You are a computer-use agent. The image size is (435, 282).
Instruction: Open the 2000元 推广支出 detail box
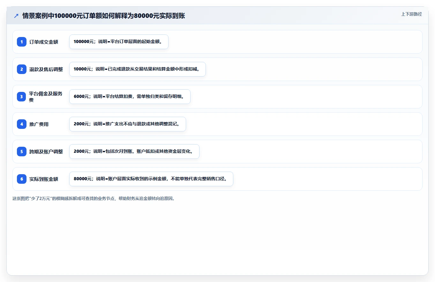[x=128, y=124]
